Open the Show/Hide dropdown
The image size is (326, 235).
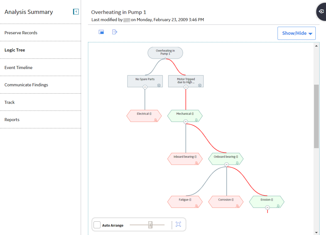[x=297, y=33]
